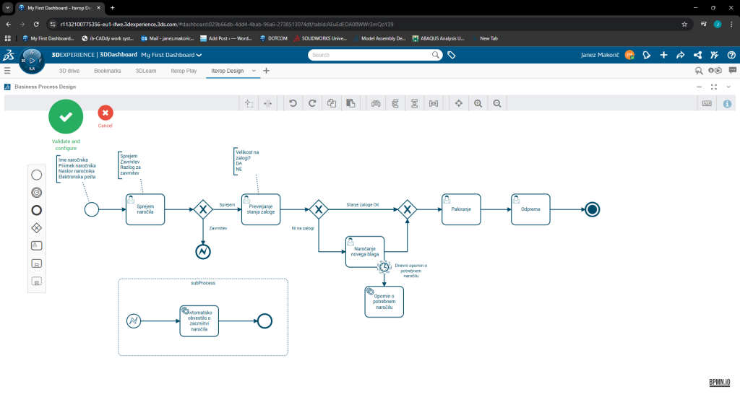
Task: Open the Bookmarks tab
Action: click(x=108, y=71)
